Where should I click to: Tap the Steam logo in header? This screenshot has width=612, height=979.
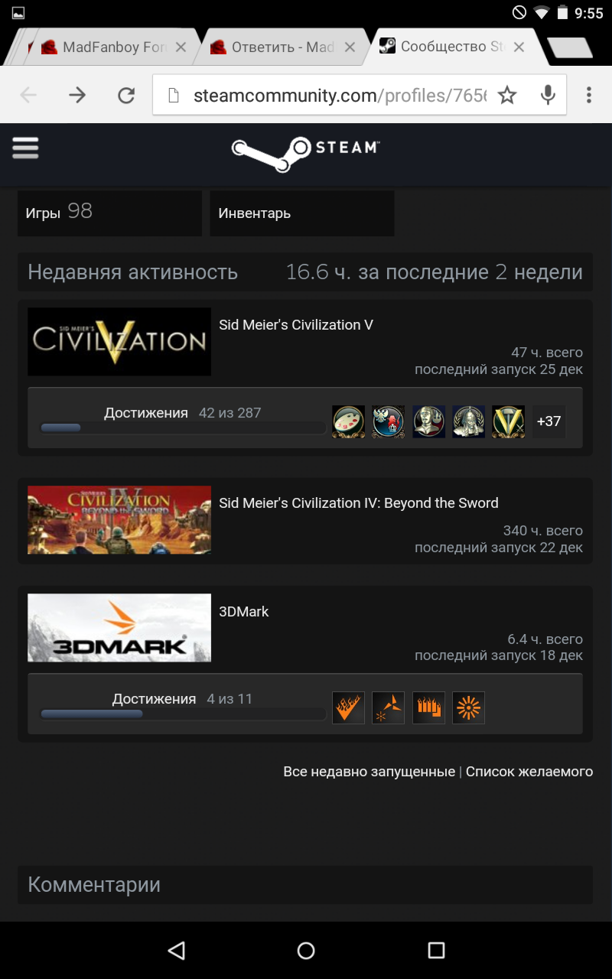[x=306, y=154]
